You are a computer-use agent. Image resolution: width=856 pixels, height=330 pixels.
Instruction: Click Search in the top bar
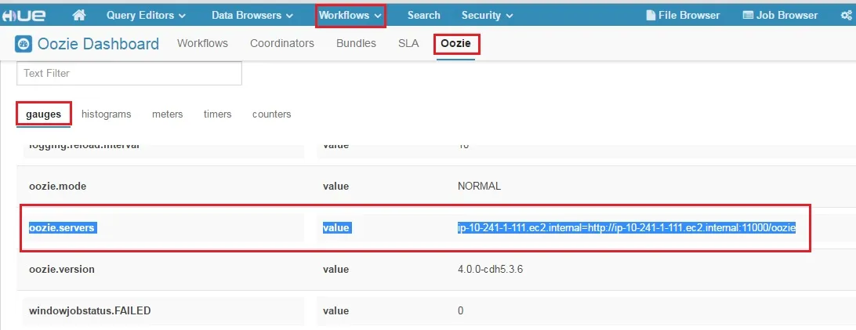tap(423, 15)
